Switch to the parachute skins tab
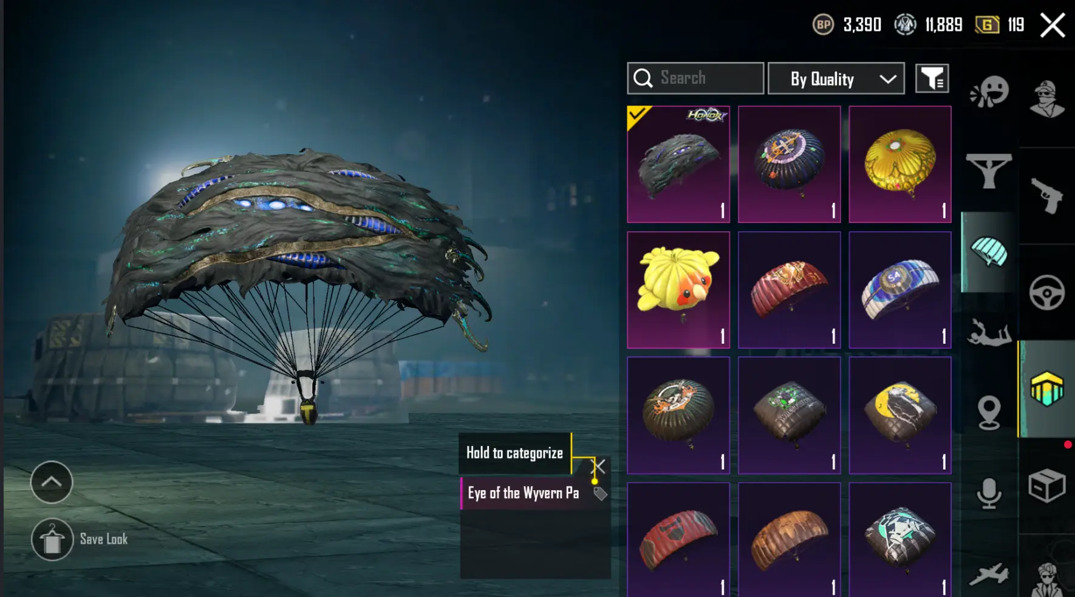Screen dimensions: 1075x597 989,252
